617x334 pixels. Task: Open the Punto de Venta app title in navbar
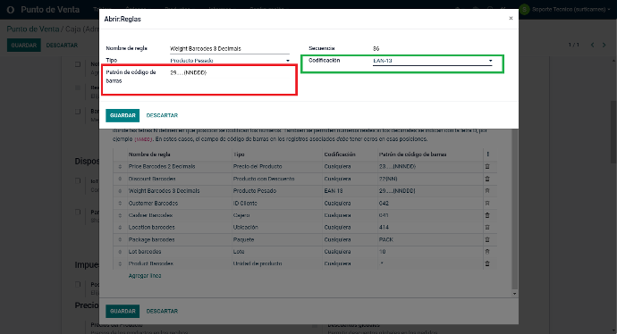pos(50,10)
